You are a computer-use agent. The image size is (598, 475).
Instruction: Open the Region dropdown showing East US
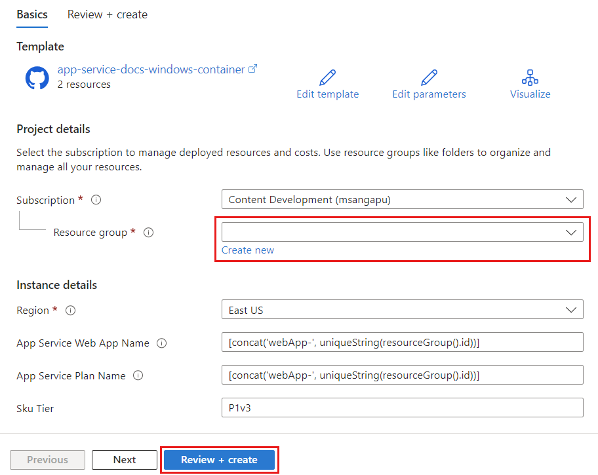pyautogui.click(x=403, y=309)
